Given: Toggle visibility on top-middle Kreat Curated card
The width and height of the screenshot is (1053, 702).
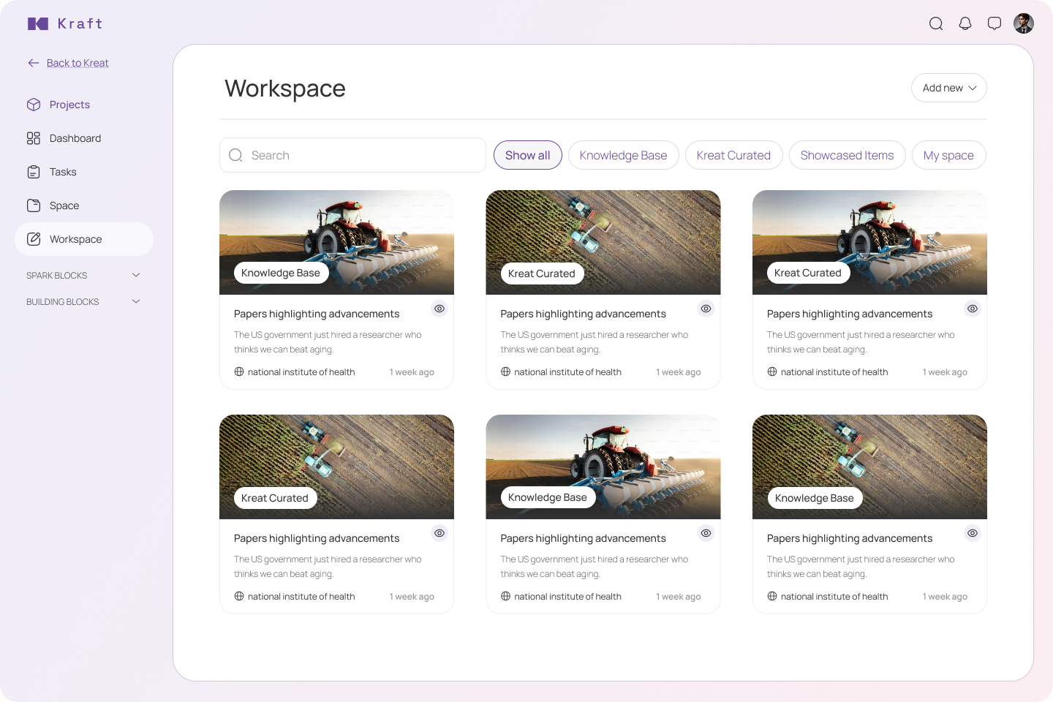Looking at the screenshot, I should pos(706,309).
